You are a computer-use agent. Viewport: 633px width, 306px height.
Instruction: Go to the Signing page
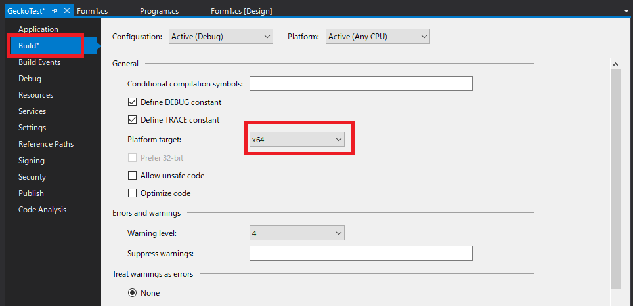click(x=32, y=161)
